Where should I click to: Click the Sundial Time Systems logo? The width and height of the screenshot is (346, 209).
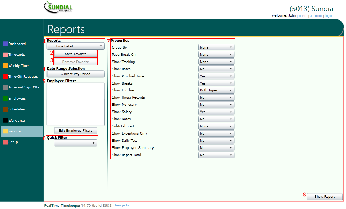point(58,7)
